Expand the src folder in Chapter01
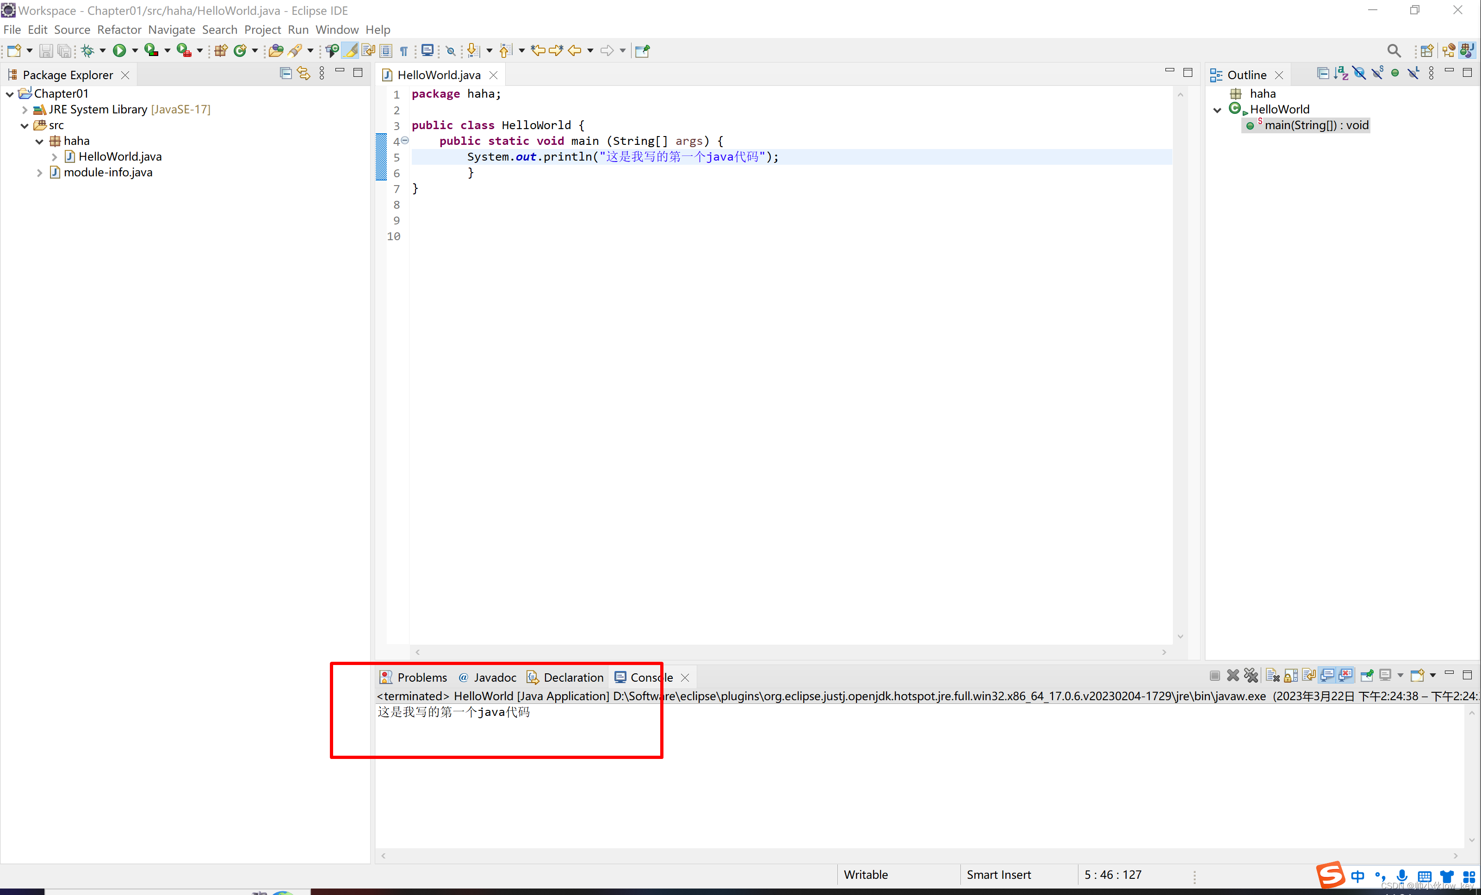 click(23, 125)
